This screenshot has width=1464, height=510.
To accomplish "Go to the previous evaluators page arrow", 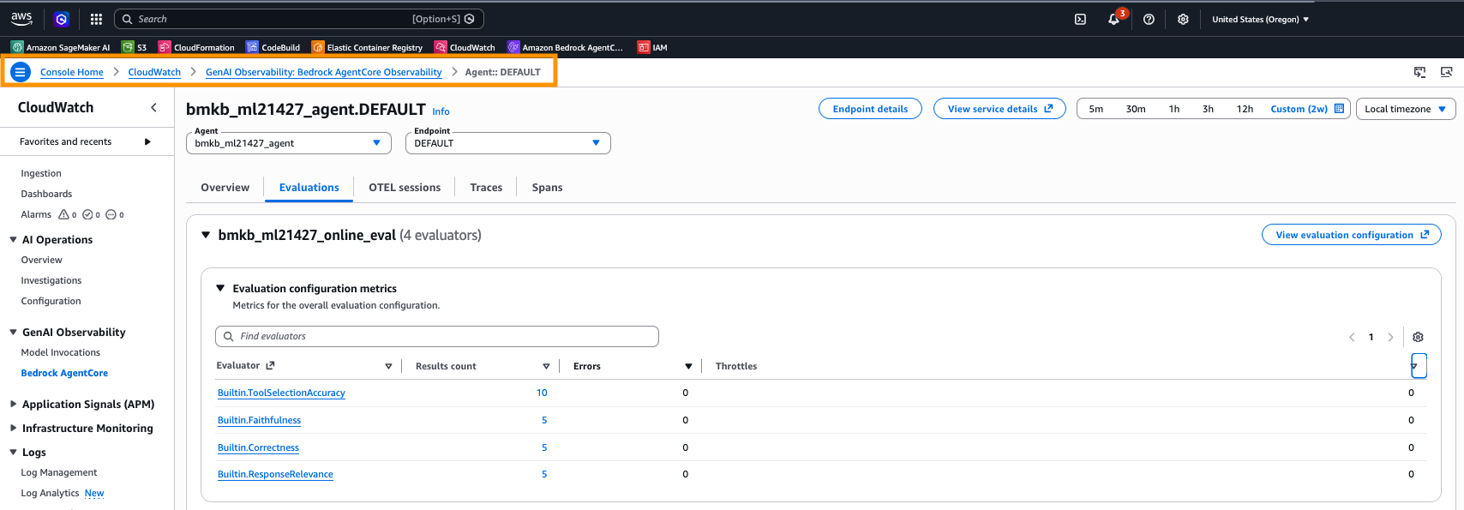I will (x=1352, y=337).
